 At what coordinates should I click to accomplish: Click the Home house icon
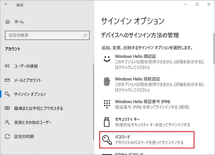(8, 21)
